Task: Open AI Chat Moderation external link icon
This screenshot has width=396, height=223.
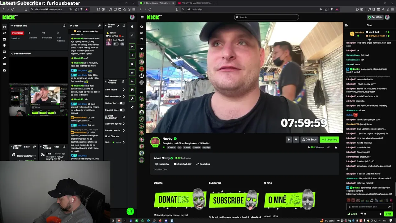Action: click(x=124, y=117)
